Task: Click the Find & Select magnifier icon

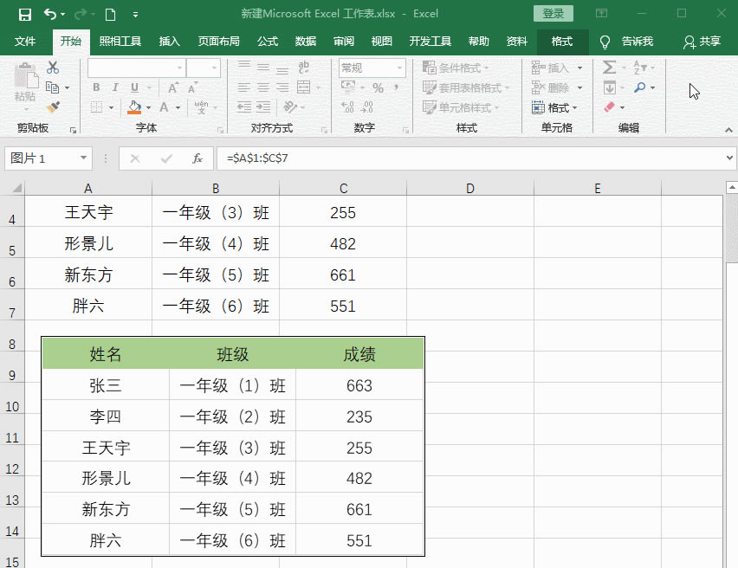Action: pos(639,87)
